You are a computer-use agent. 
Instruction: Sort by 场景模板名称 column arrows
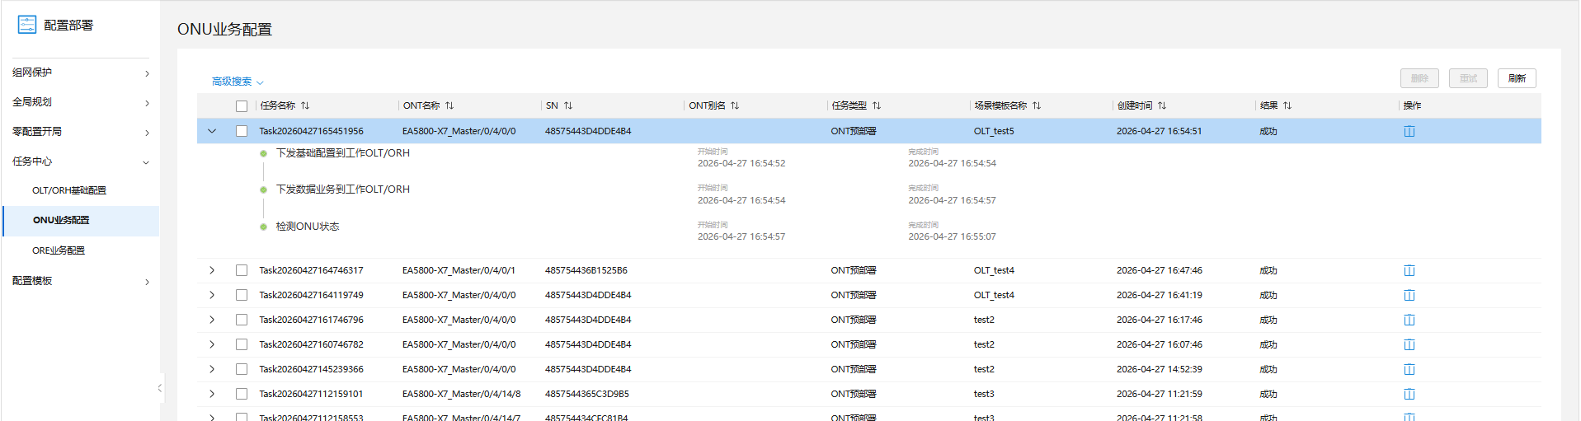tap(1037, 105)
